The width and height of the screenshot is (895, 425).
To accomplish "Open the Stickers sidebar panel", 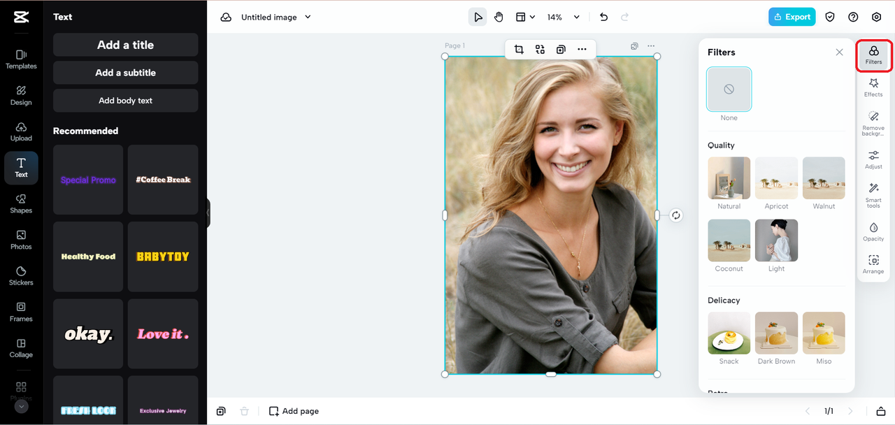I will click(x=21, y=276).
